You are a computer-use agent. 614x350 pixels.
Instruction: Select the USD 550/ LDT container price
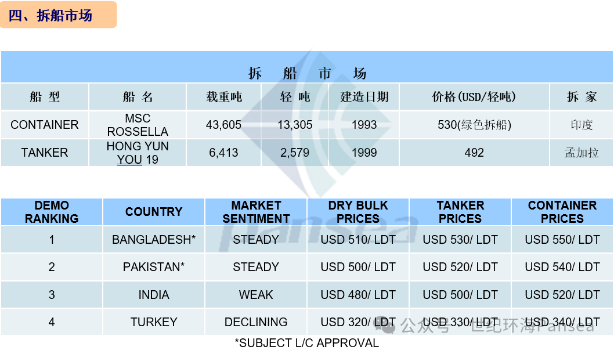[x=562, y=240]
